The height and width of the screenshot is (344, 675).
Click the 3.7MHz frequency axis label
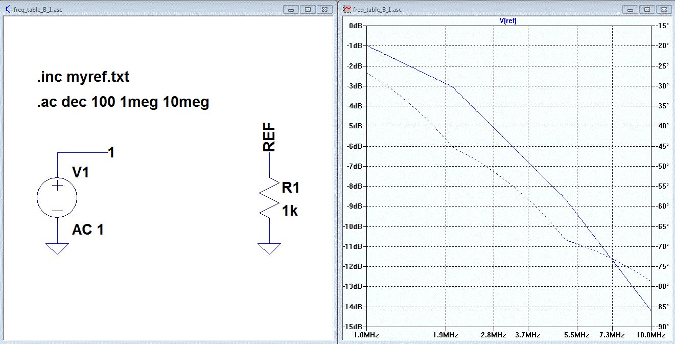point(528,335)
